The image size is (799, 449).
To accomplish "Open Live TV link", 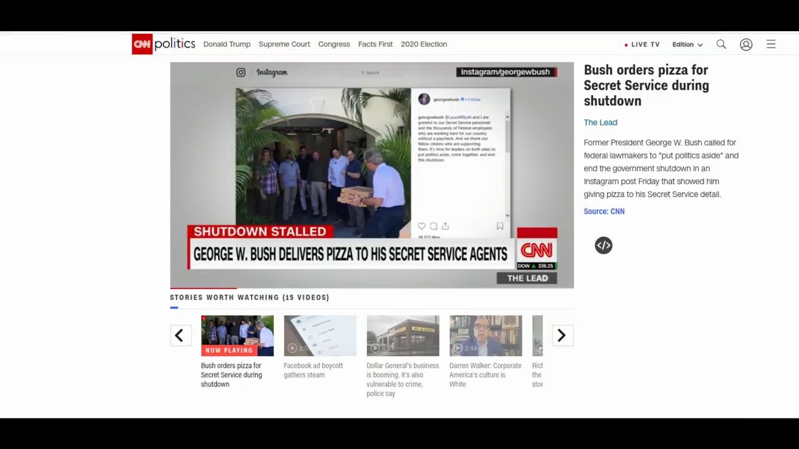I will click(x=642, y=44).
